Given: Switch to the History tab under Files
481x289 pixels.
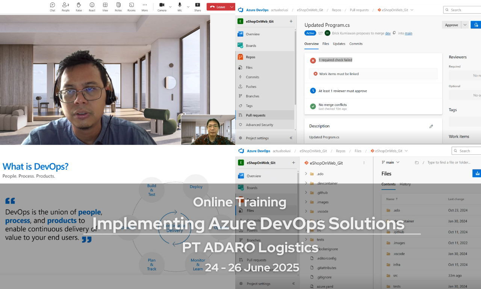Looking at the screenshot, I should (405, 184).
